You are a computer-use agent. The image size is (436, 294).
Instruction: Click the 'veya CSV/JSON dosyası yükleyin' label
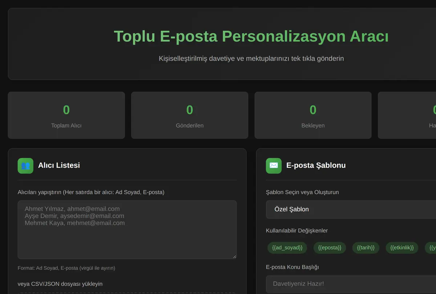click(x=60, y=284)
